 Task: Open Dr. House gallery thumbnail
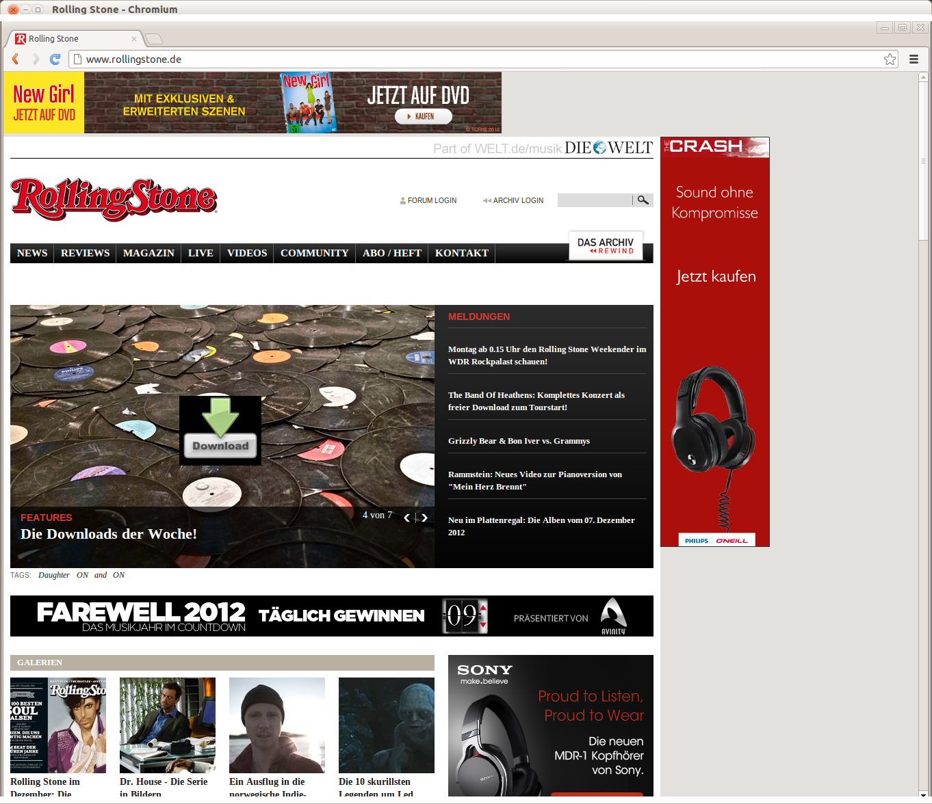(168, 725)
